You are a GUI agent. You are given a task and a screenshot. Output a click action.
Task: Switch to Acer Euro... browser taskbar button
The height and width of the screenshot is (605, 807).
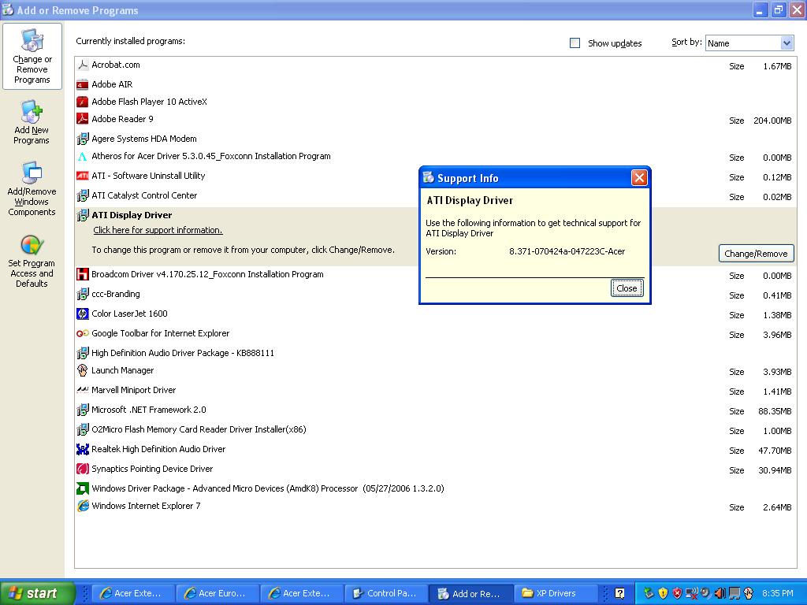pos(218,593)
